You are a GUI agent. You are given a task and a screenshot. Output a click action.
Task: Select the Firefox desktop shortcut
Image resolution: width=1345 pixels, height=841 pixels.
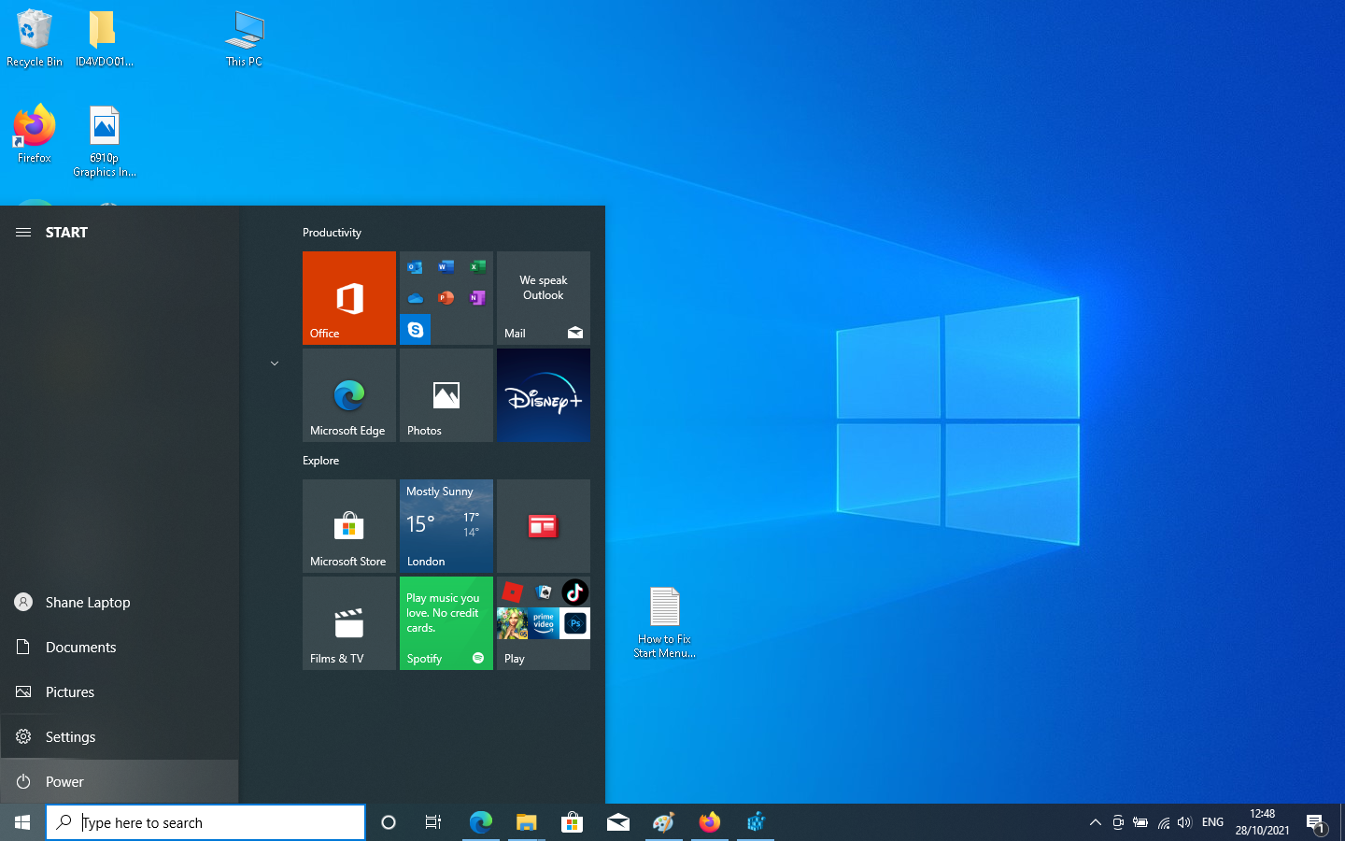point(35,135)
